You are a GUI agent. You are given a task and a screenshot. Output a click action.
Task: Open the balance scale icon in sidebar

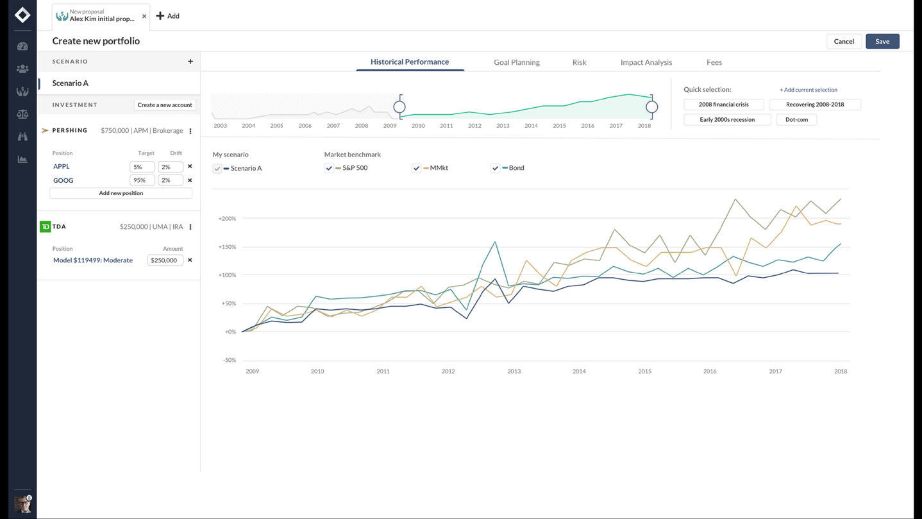[22, 114]
